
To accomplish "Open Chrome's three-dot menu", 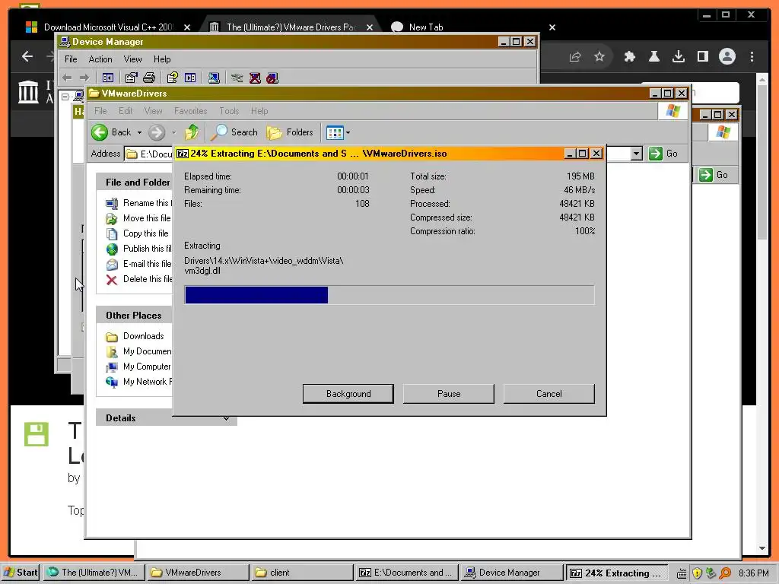I will [752, 56].
